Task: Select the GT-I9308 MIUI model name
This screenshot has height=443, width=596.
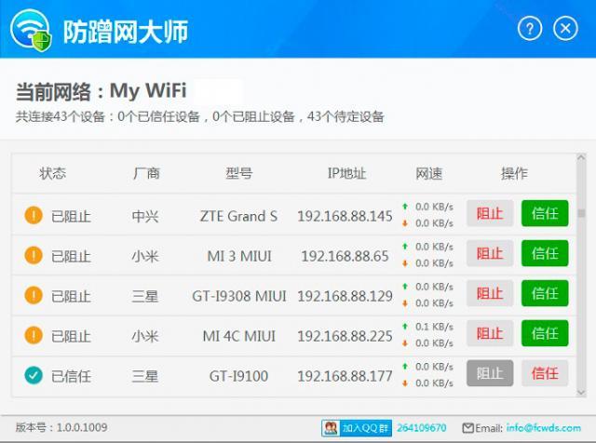Action: 239,296
